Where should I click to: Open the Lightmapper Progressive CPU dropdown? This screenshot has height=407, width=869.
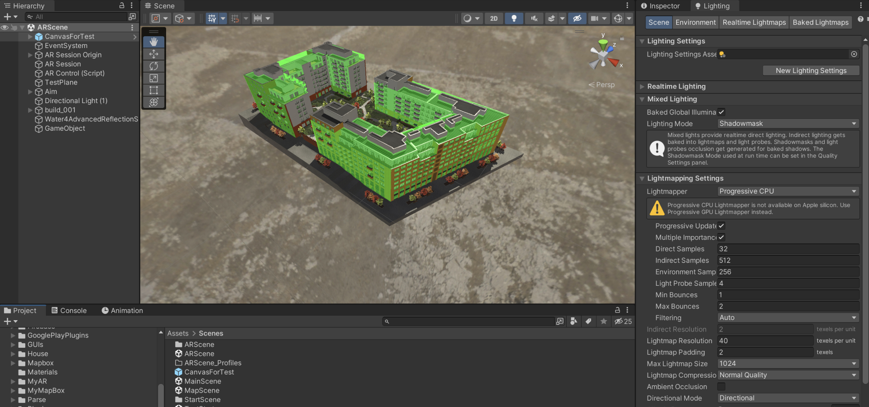(788, 191)
